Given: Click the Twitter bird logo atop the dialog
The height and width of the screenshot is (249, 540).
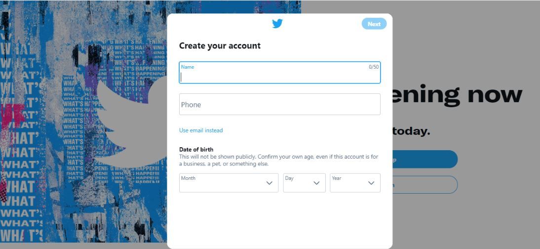Looking at the screenshot, I should 277,24.
